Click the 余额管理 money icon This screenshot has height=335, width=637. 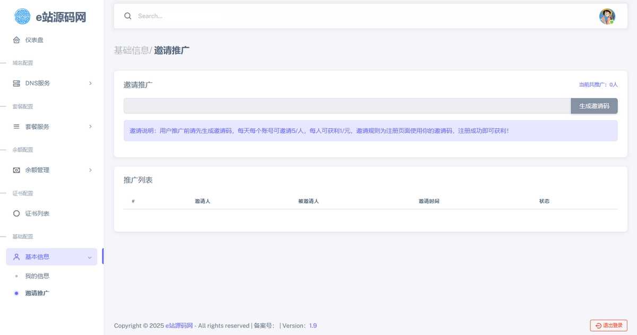(16, 170)
